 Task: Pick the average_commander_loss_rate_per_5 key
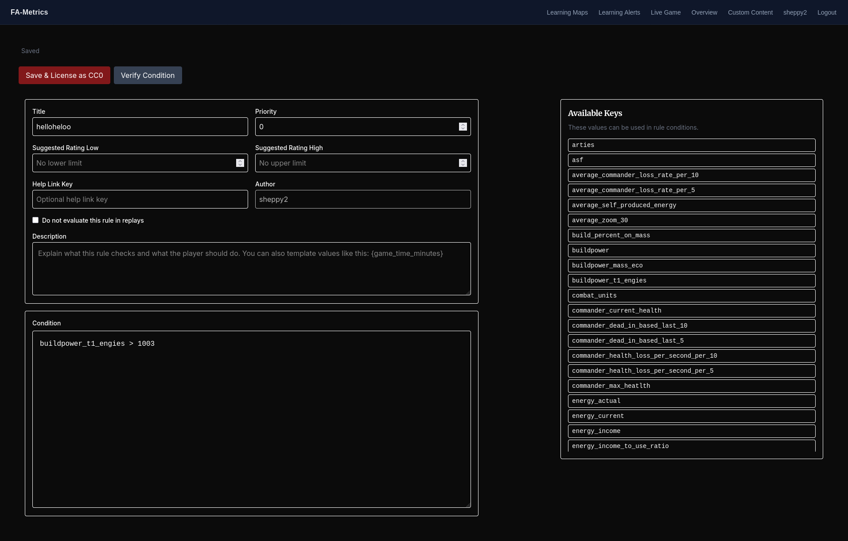pyautogui.click(x=692, y=190)
